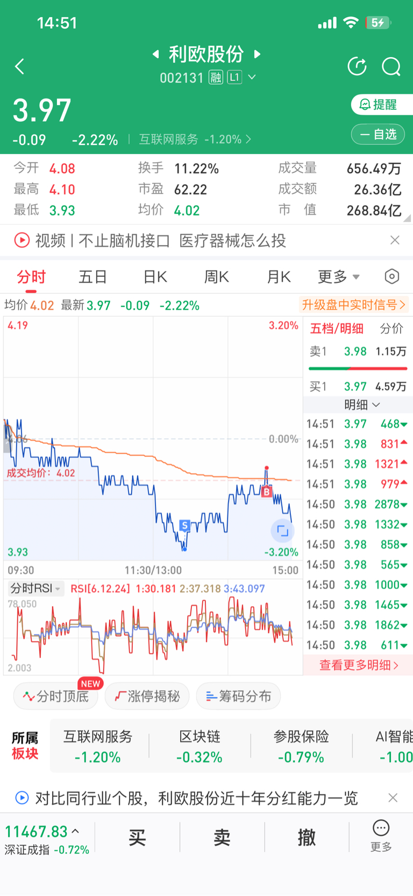
Task: Switch to previous stock with left triangle
Action: pyautogui.click(x=156, y=54)
